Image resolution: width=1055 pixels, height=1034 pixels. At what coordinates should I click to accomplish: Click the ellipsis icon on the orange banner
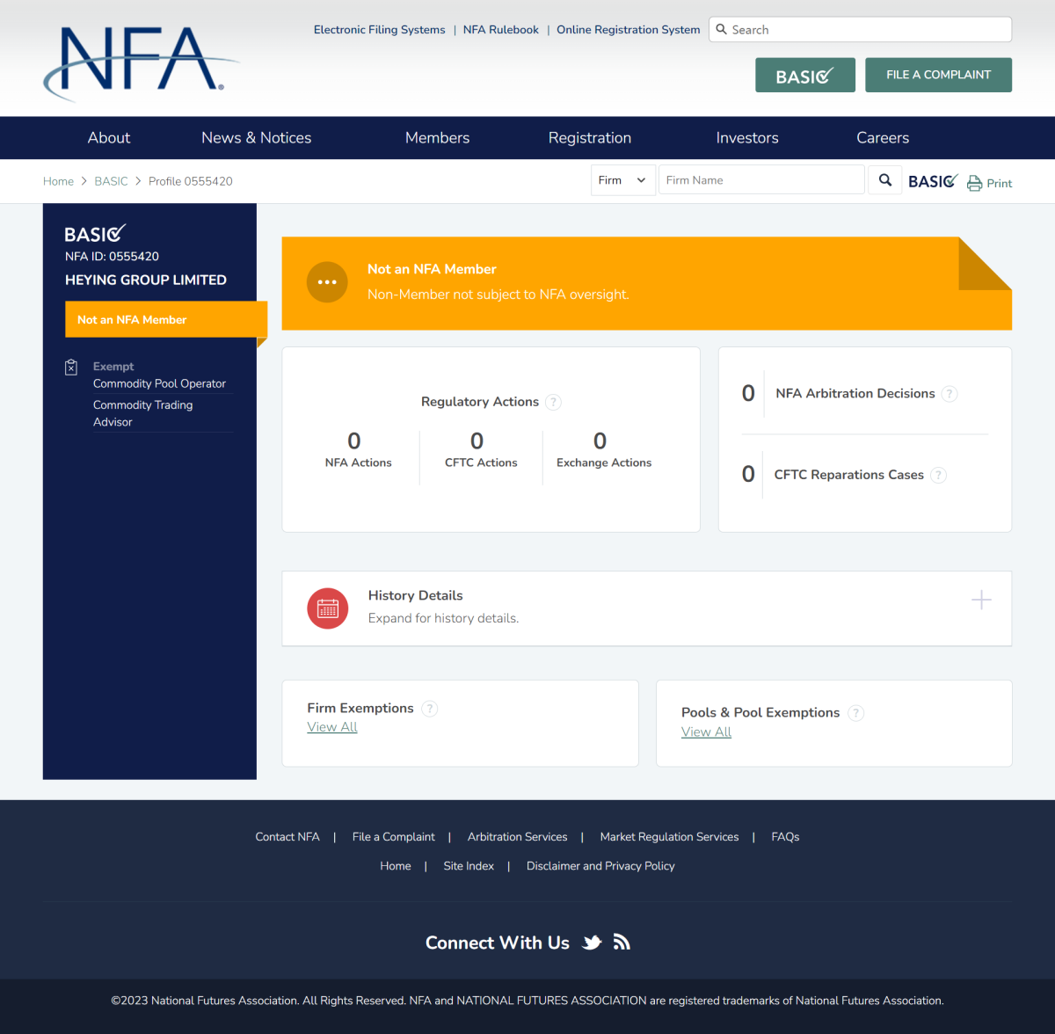[x=327, y=281]
